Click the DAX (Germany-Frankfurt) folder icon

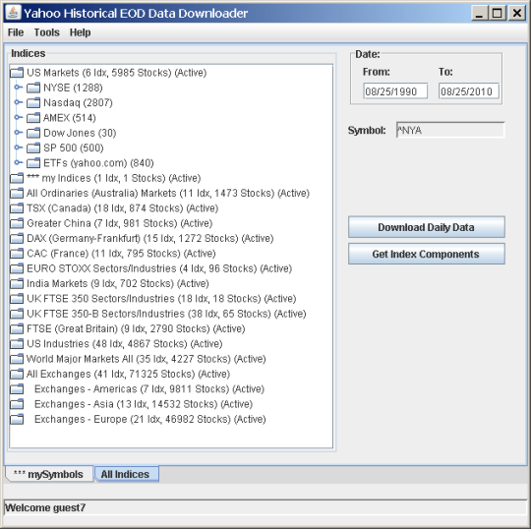coord(17,238)
